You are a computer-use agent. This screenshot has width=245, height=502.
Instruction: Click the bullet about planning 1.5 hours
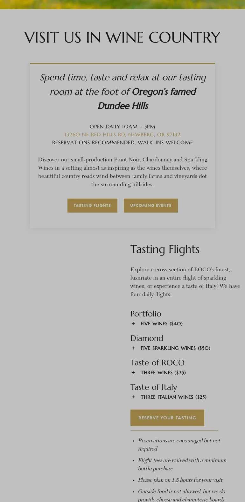pos(180,480)
